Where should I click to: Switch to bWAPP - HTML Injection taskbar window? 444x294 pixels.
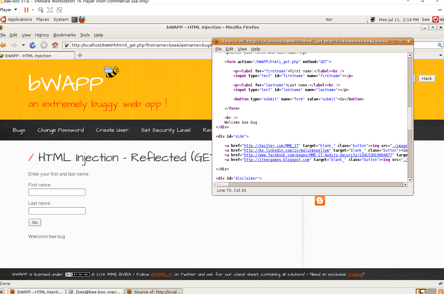(36, 292)
